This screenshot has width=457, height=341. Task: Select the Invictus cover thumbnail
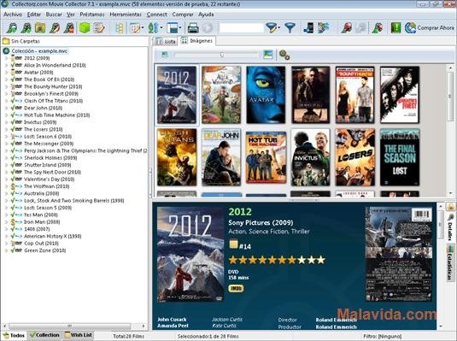[x=310, y=157]
